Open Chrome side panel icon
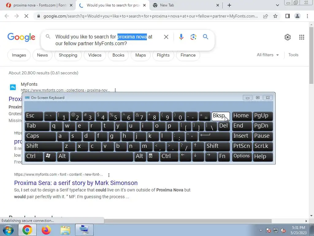This screenshot has width=314, height=236. coord(288,16)
